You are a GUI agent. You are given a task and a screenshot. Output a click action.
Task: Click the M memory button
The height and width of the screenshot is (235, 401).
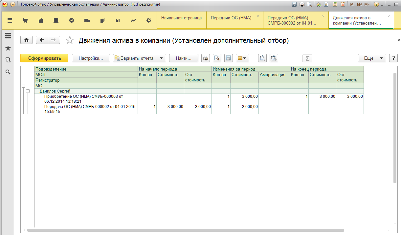pyautogui.click(x=352, y=4)
